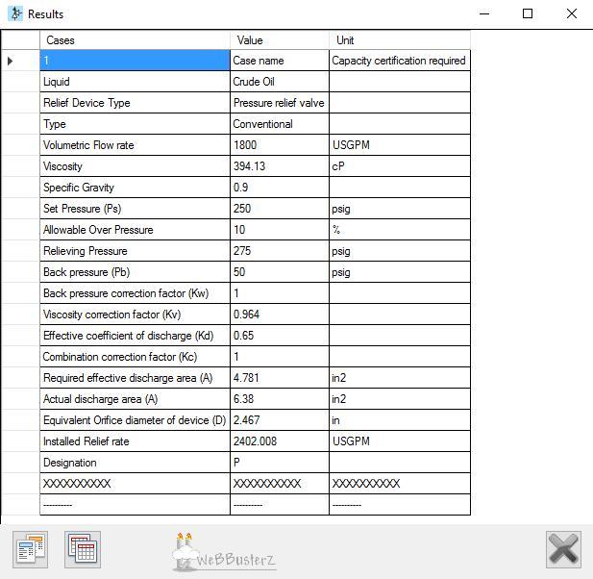Click the Unit column header
This screenshot has height=579, width=593.
400,40
